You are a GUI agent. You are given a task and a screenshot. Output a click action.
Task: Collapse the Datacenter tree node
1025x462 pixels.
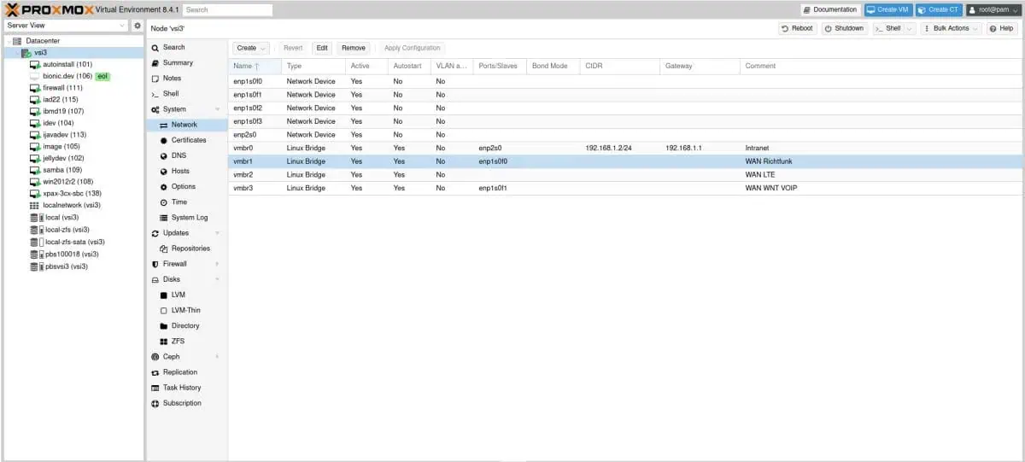pos(8,41)
